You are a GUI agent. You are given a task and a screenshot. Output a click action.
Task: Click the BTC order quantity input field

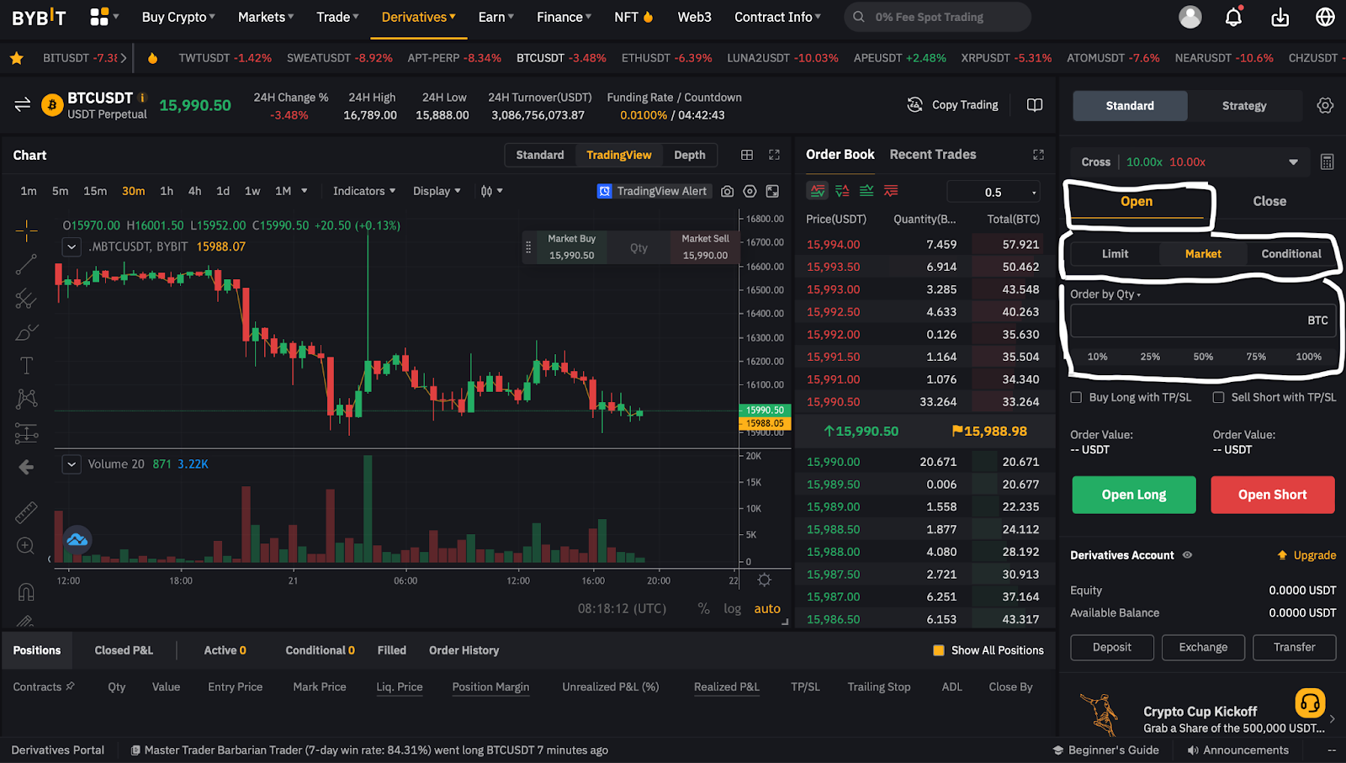[1203, 321]
